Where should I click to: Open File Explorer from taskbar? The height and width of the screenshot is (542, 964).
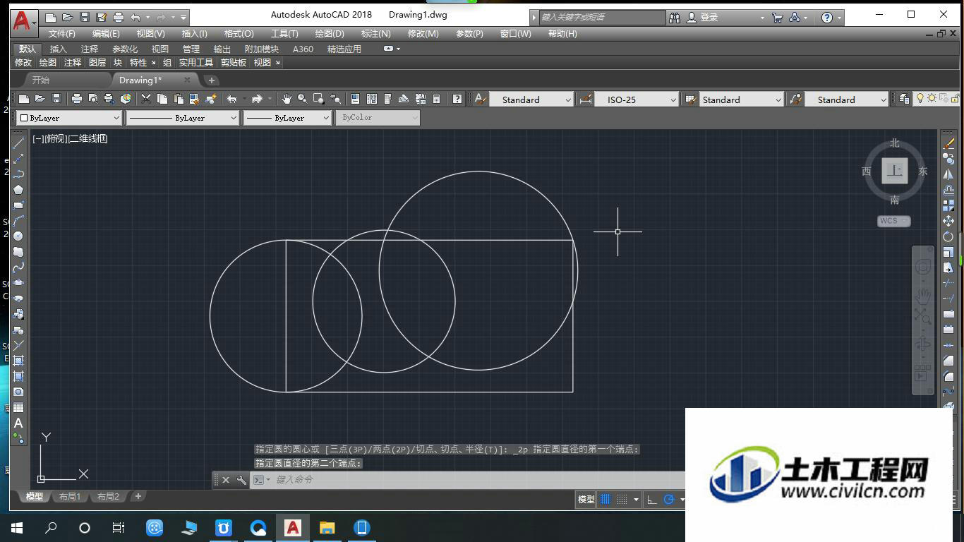point(327,527)
